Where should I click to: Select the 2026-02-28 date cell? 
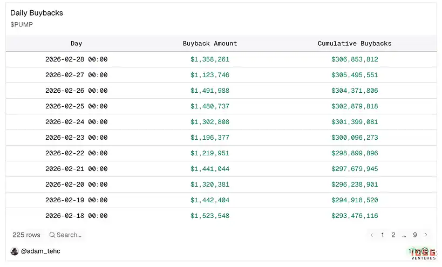click(x=76, y=59)
